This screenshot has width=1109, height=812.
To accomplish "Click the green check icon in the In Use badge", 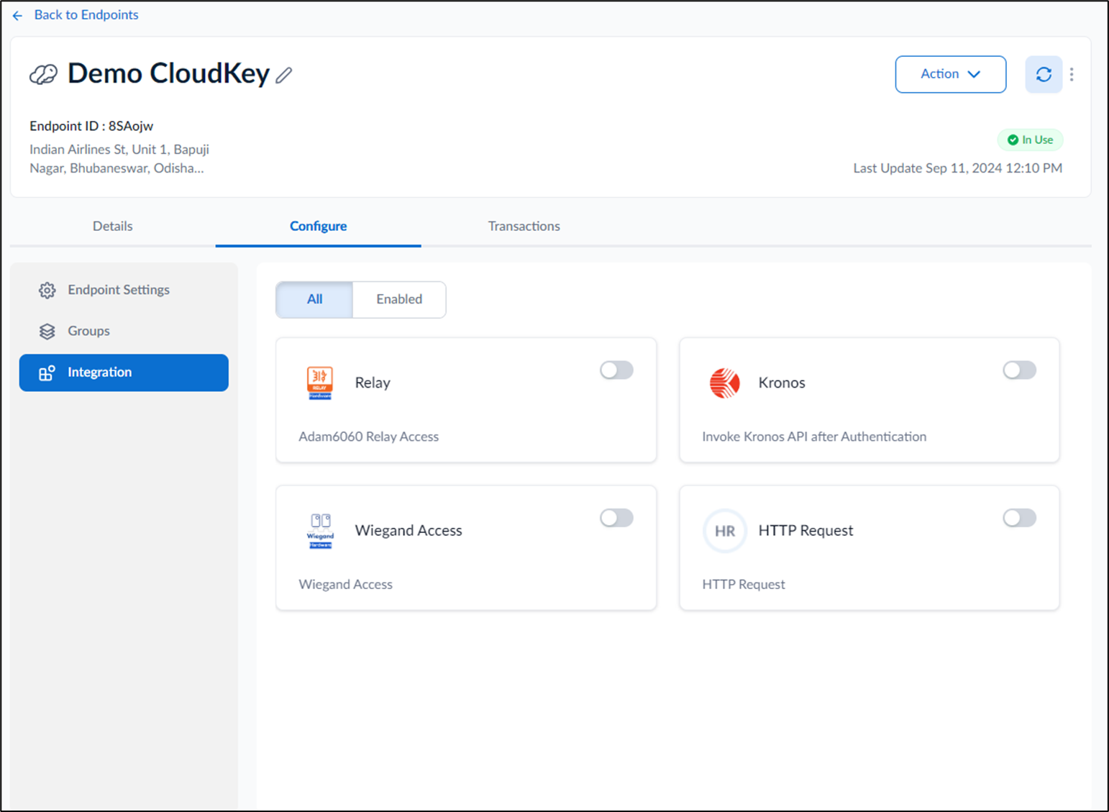I will coord(1013,140).
